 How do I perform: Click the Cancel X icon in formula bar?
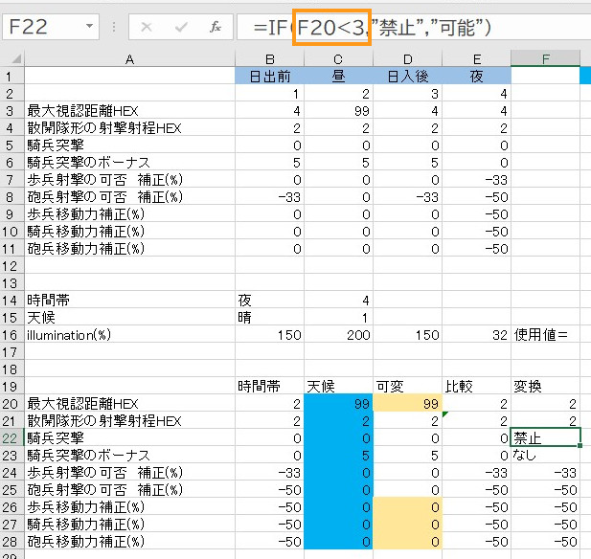147,27
